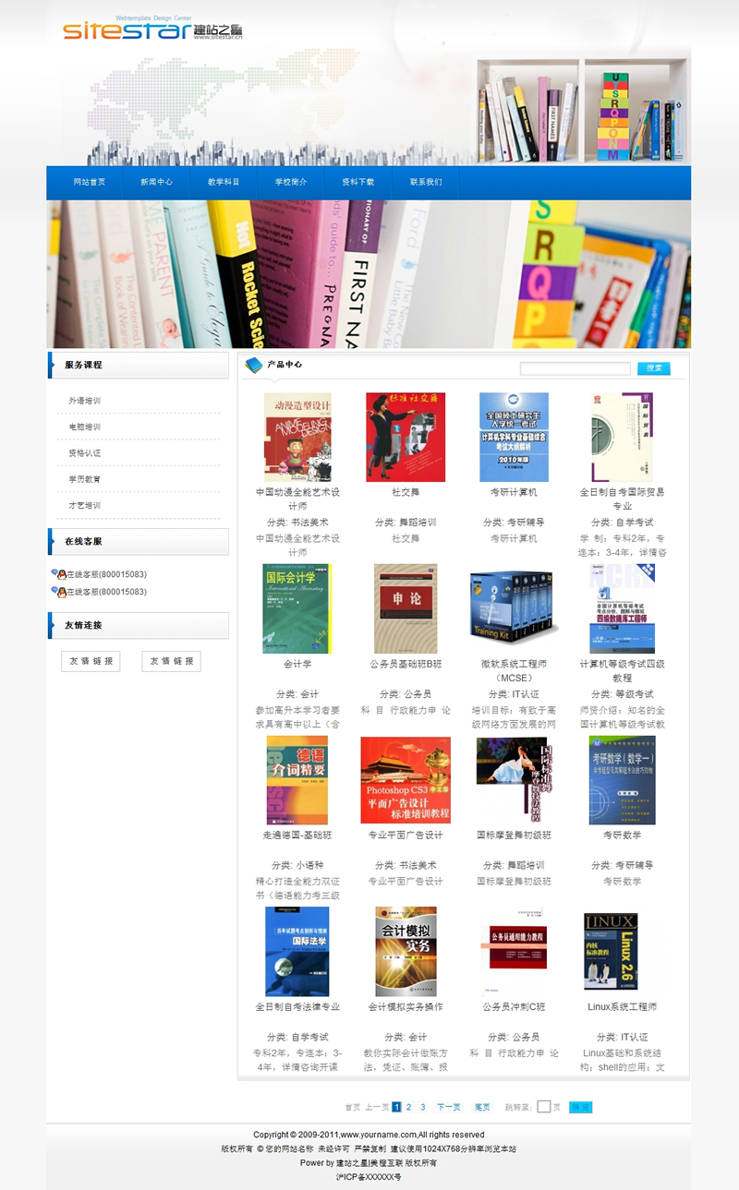Click the 产品中心 book icon
The height and width of the screenshot is (1190, 739).
pyautogui.click(x=253, y=366)
